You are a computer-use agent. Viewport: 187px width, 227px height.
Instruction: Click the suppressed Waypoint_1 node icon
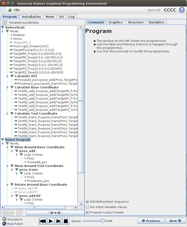click(11, 42)
